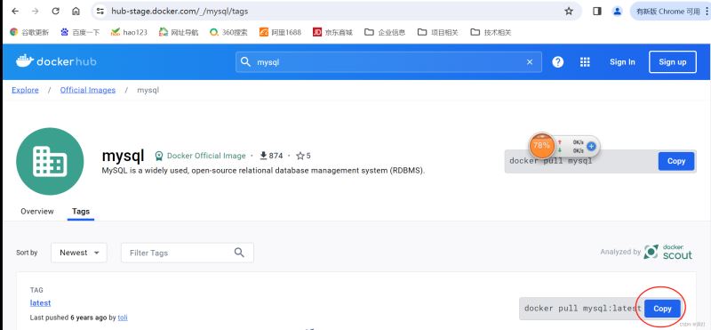Click the mysql breadcrumb text

tap(148, 90)
